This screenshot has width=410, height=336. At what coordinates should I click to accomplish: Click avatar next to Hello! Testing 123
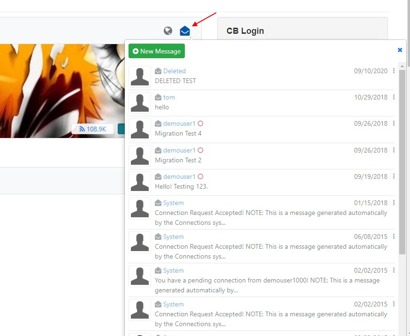[140, 182]
